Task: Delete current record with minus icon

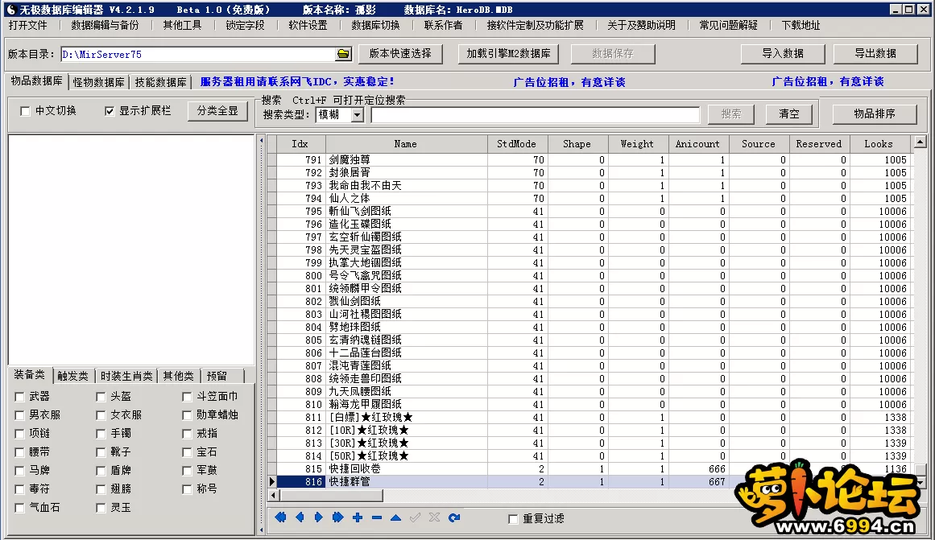Action: [x=376, y=517]
